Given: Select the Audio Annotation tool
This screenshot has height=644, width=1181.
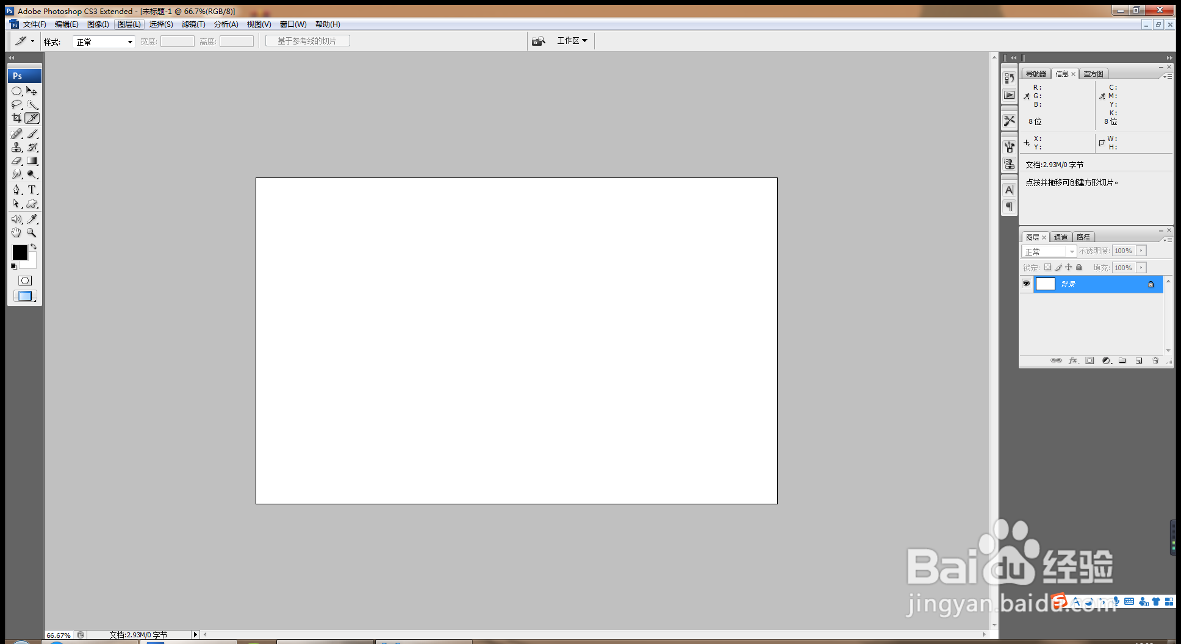Looking at the screenshot, I should [x=16, y=219].
